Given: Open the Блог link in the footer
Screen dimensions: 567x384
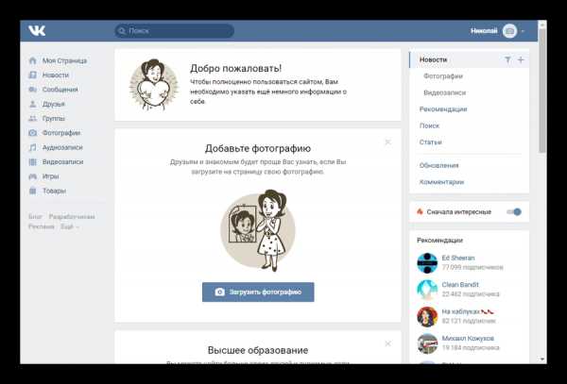Looking at the screenshot, I should 35,217.
